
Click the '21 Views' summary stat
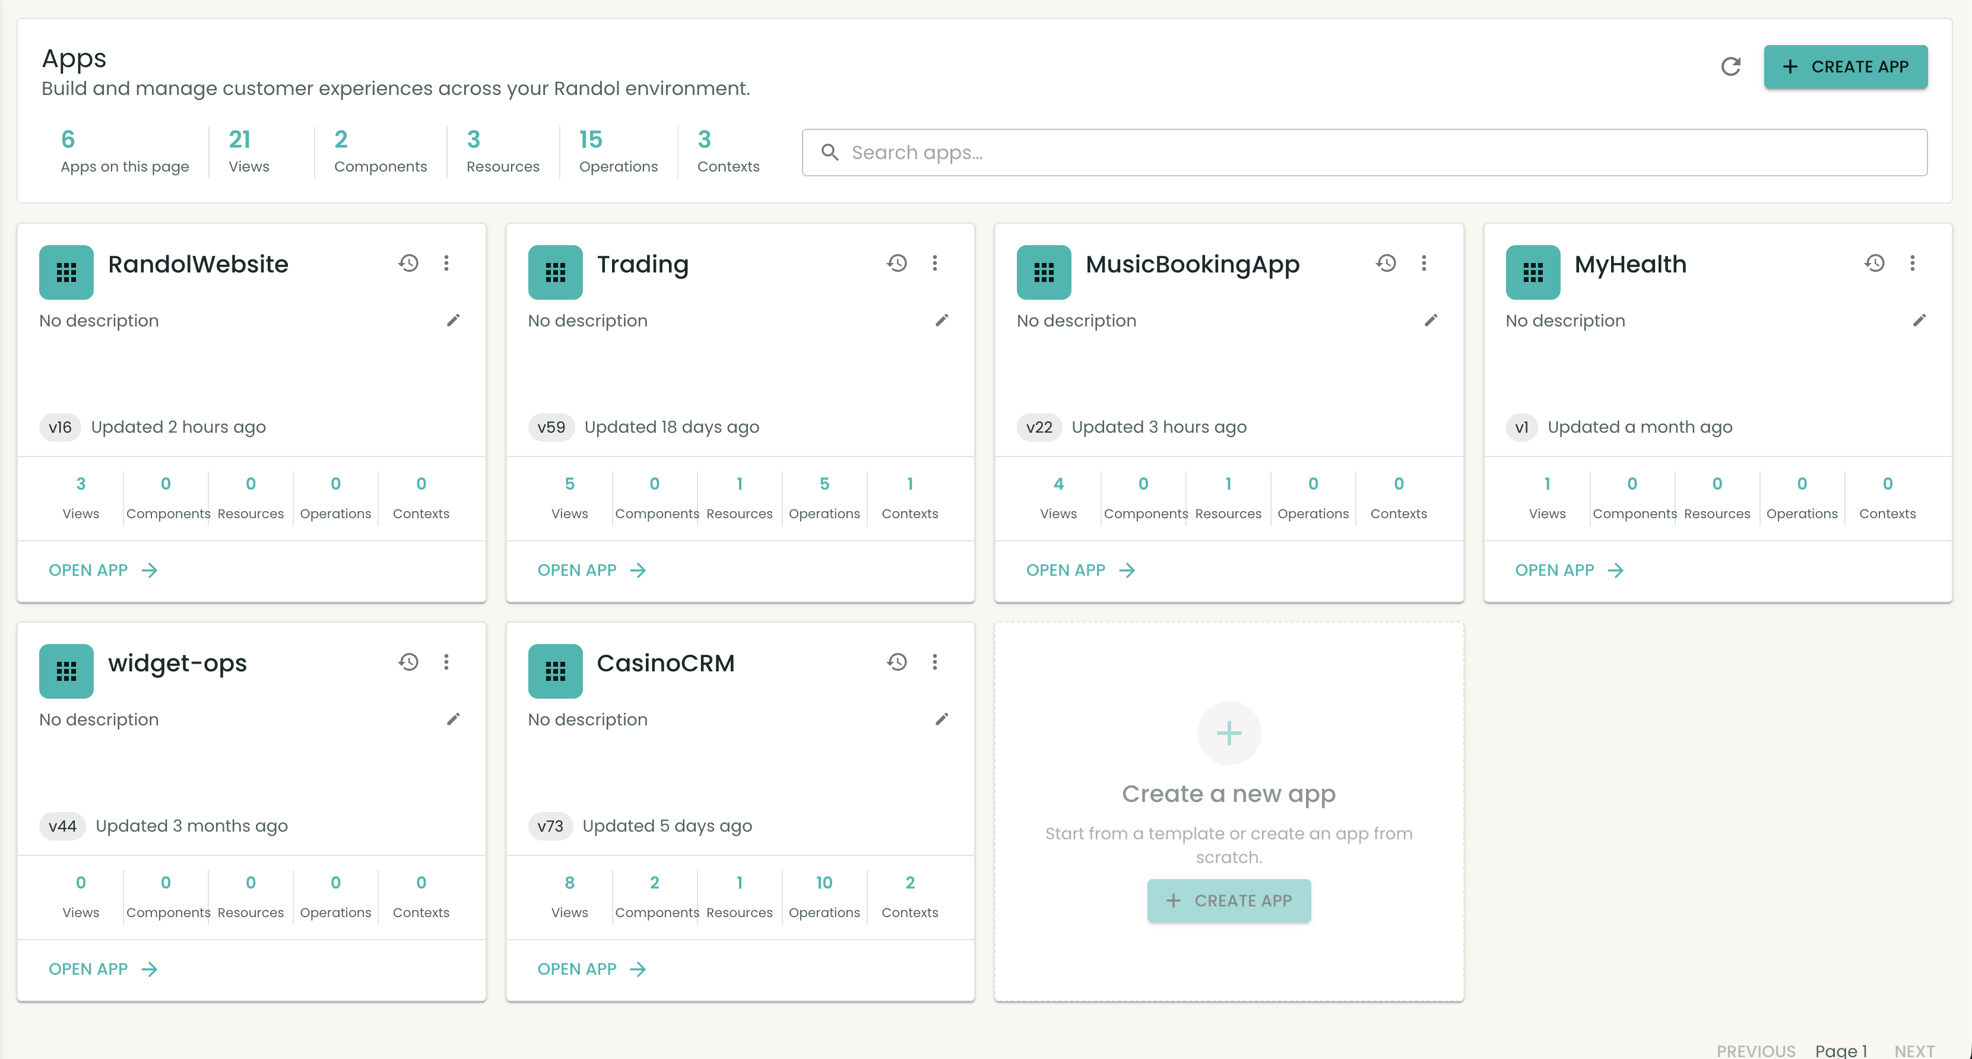(249, 151)
